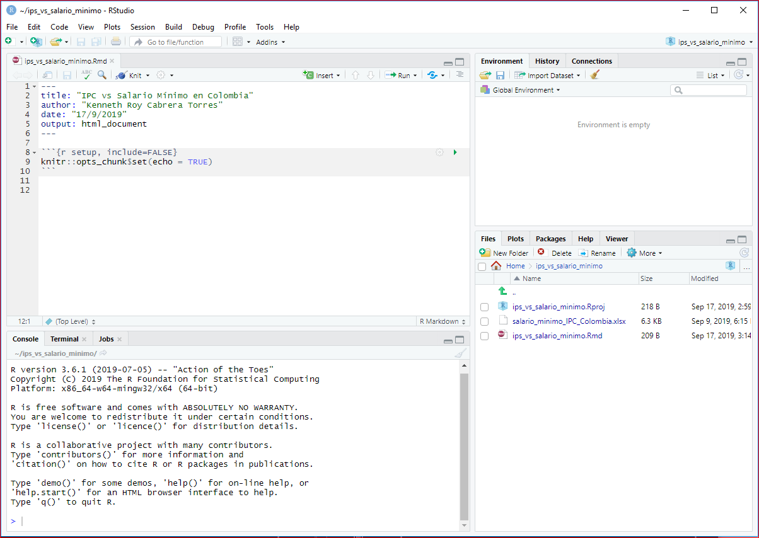Open the ips_vs_salario_minimo.Rproj file link
The image size is (759, 538).
click(x=559, y=307)
